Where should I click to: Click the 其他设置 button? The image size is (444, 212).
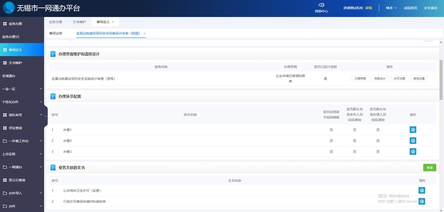point(419,79)
